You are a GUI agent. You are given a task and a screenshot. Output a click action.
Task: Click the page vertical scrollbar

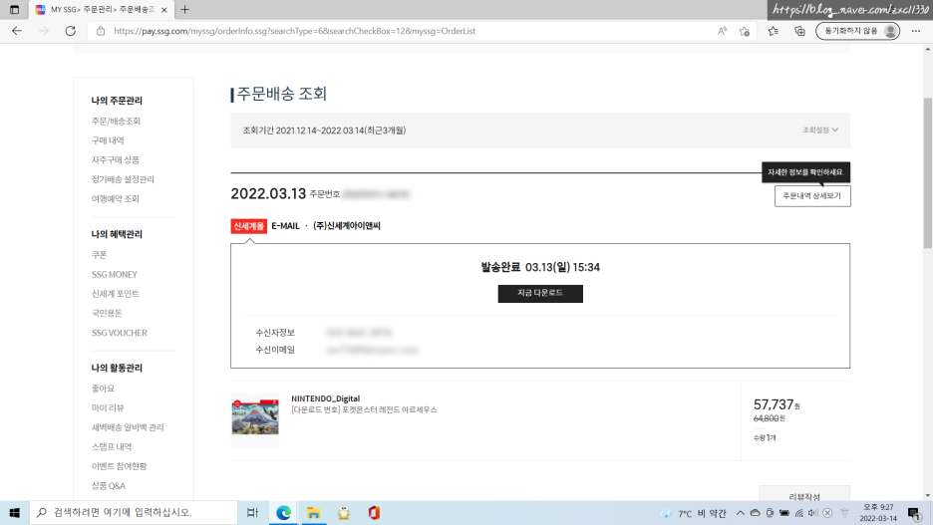click(928, 172)
